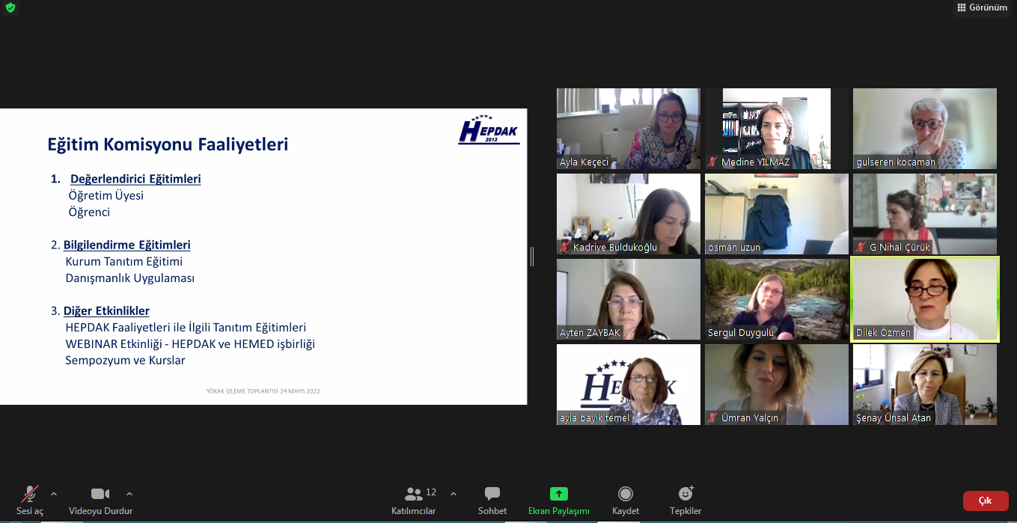1017x523 pixels.
Task: Unmute microphone with Sesi aç button
Action: [x=30, y=499]
